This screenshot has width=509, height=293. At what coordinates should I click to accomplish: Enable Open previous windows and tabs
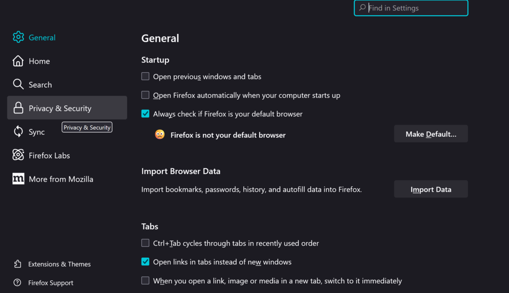pyautogui.click(x=145, y=76)
